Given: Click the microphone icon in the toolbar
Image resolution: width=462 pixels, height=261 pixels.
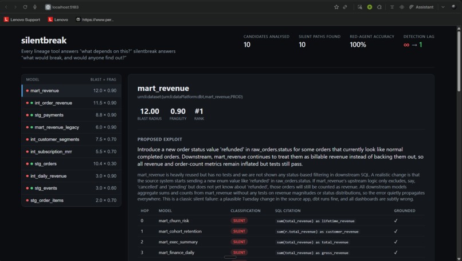Looking at the screenshot, I should pos(35,7).
